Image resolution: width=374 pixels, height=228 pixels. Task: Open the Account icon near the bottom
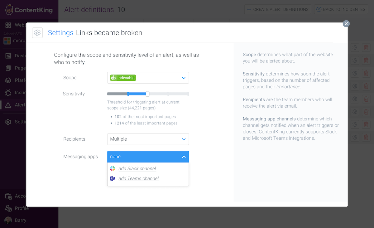8,196
